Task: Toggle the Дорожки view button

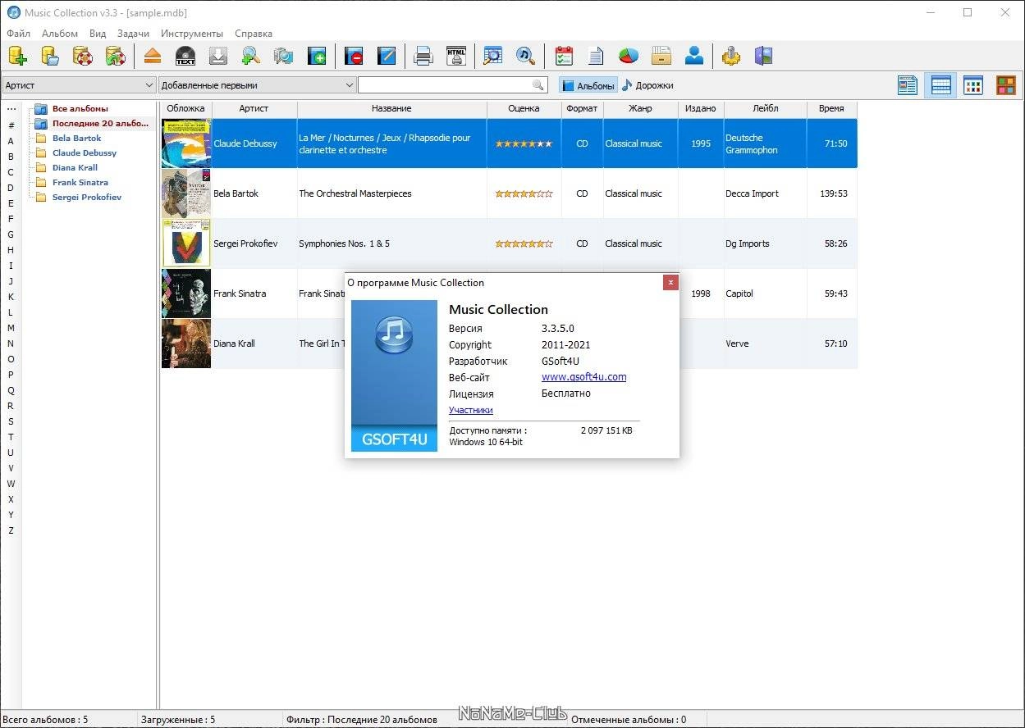Action: [x=647, y=85]
